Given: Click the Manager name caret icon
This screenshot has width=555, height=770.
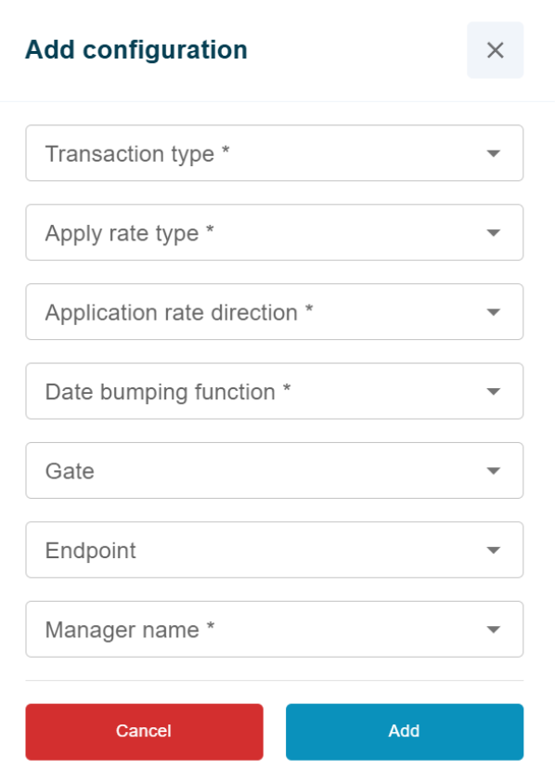Looking at the screenshot, I should pos(493,630).
